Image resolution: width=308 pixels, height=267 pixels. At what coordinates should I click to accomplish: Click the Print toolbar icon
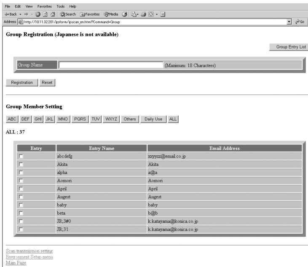click(x=144, y=14)
